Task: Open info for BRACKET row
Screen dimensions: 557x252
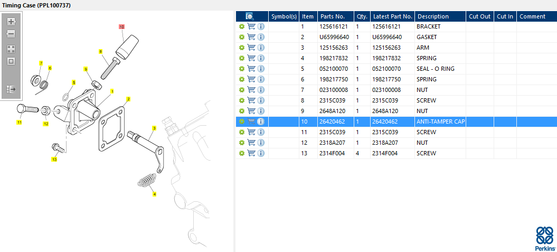Action: [x=261, y=26]
